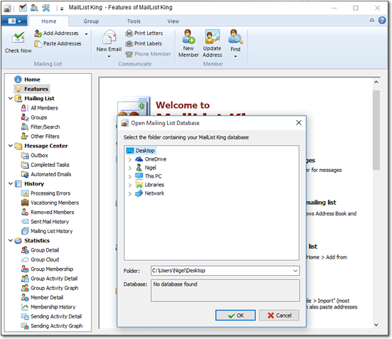The image size is (392, 339).
Task: Select Desktop in the folder tree
Action: tap(141, 151)
